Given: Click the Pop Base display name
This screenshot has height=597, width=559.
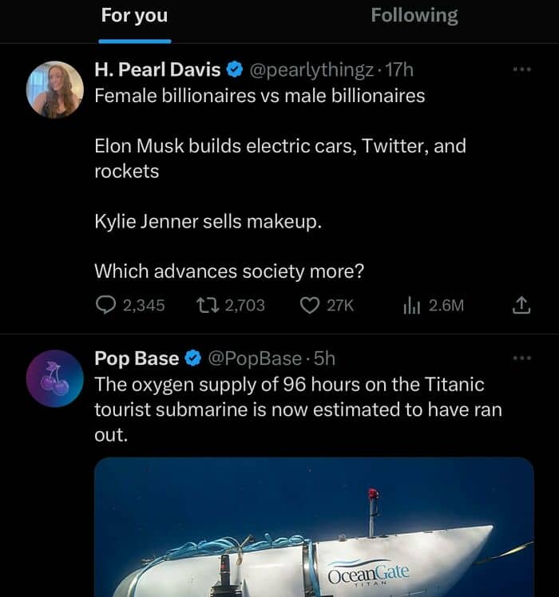Looking at the screenshot, I should 137,358.
